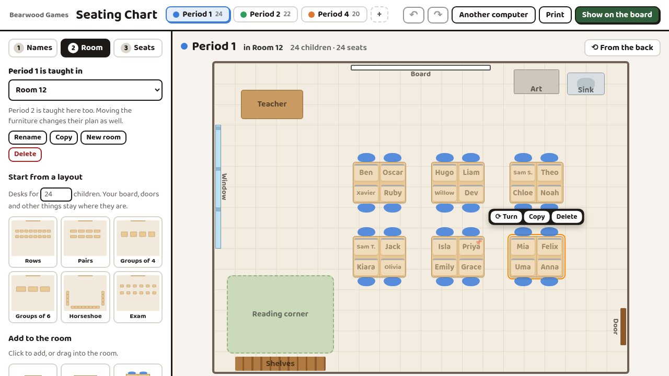The width and height of the screenshot is (669, 376).
Task: Click Priya's desk with the pin
Action: pyautogui.click(x=471, y=246)
